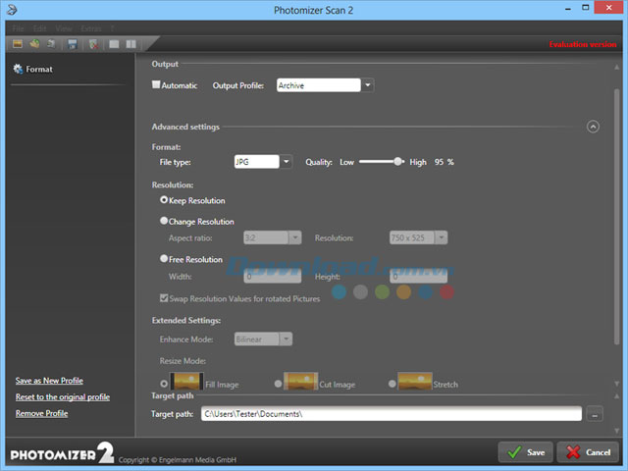Open the File menu

(x=19, y=29)
